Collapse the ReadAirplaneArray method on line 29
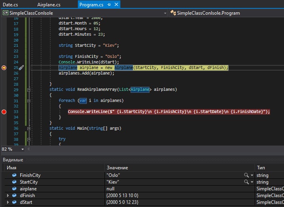 pos(28,90)
